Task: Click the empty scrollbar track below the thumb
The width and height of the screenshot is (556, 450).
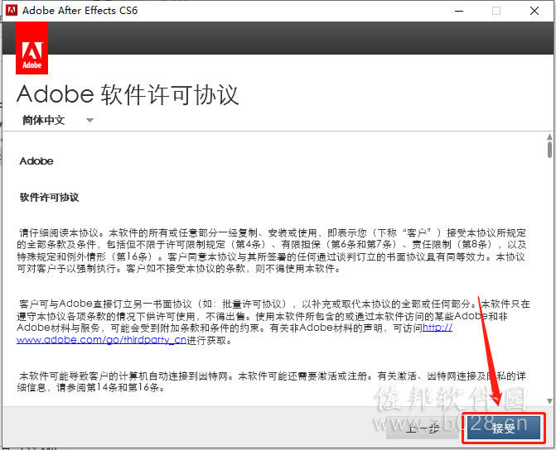Action: tap(549, 278)
